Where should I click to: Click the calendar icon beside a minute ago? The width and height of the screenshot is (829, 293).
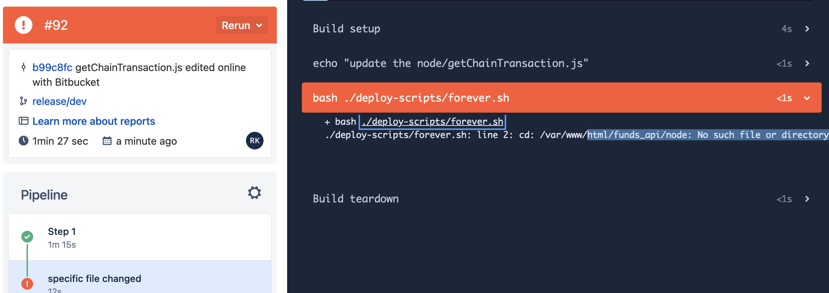107,141
